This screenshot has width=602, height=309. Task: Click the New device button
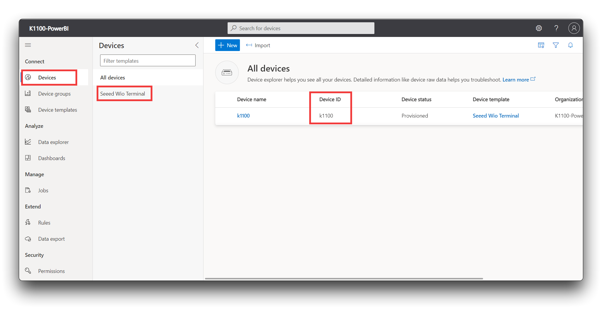[x=228, y=45]
